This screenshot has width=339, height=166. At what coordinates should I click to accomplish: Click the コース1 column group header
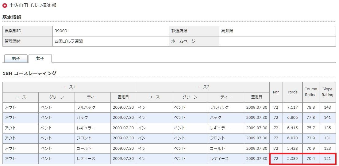(x=69, y=87)
